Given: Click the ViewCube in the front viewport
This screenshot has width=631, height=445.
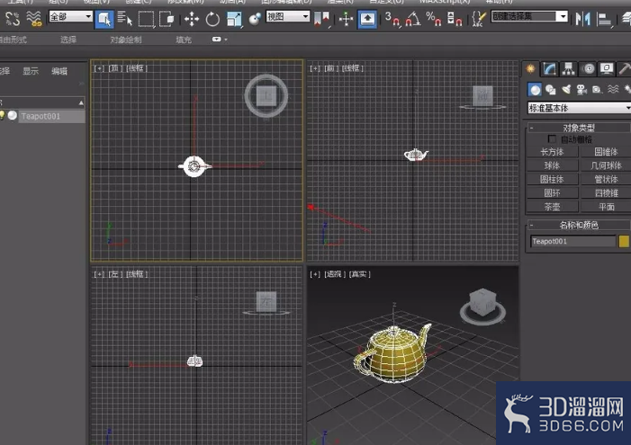Looking at the screenshot, I should (482, 96).
